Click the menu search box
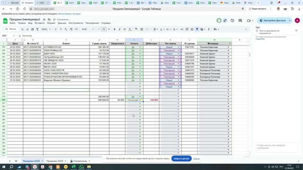The image size is (303, 170). tap(11, 29)
